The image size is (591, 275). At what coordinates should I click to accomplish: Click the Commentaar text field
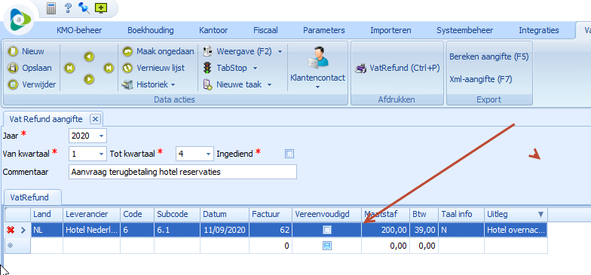tap(182, 172)
